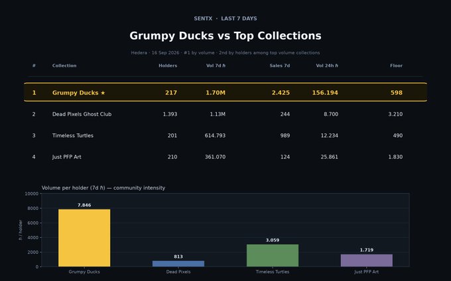Select the Grumpy Ducks collection name
The image size is (451, 281).
click(x=76, y=93)
